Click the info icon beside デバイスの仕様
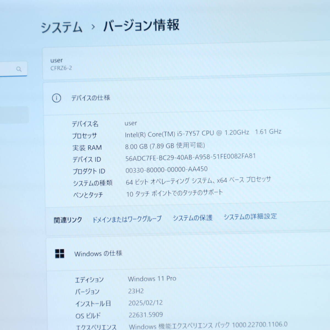The height and width of the screenshot is (330, 330). tap(56, 98)
